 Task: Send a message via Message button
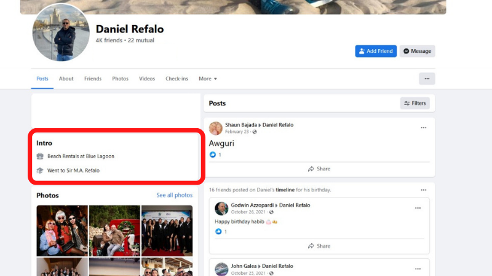click(417, 51)
